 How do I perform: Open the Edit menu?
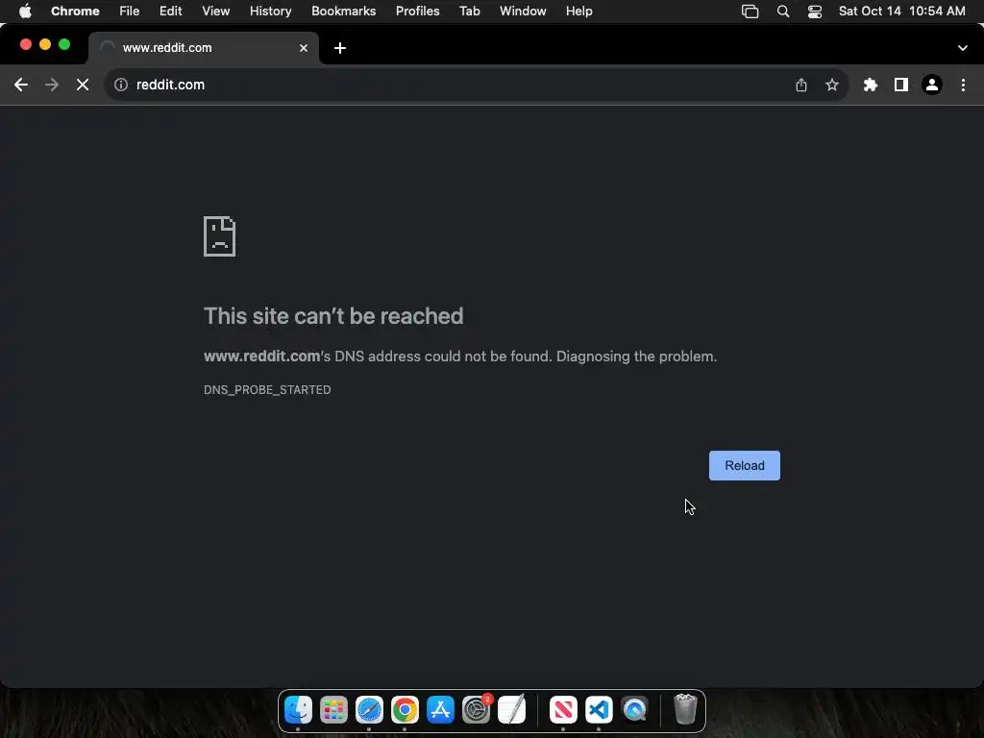pos(171,12)
